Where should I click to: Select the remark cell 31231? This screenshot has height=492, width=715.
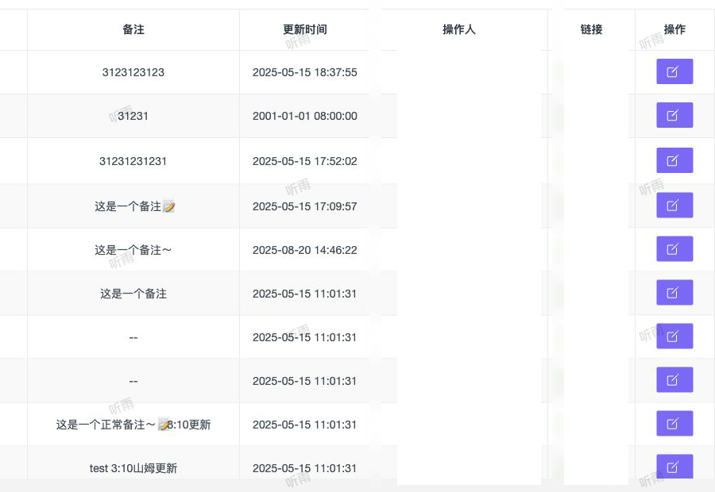pos(133,116)
